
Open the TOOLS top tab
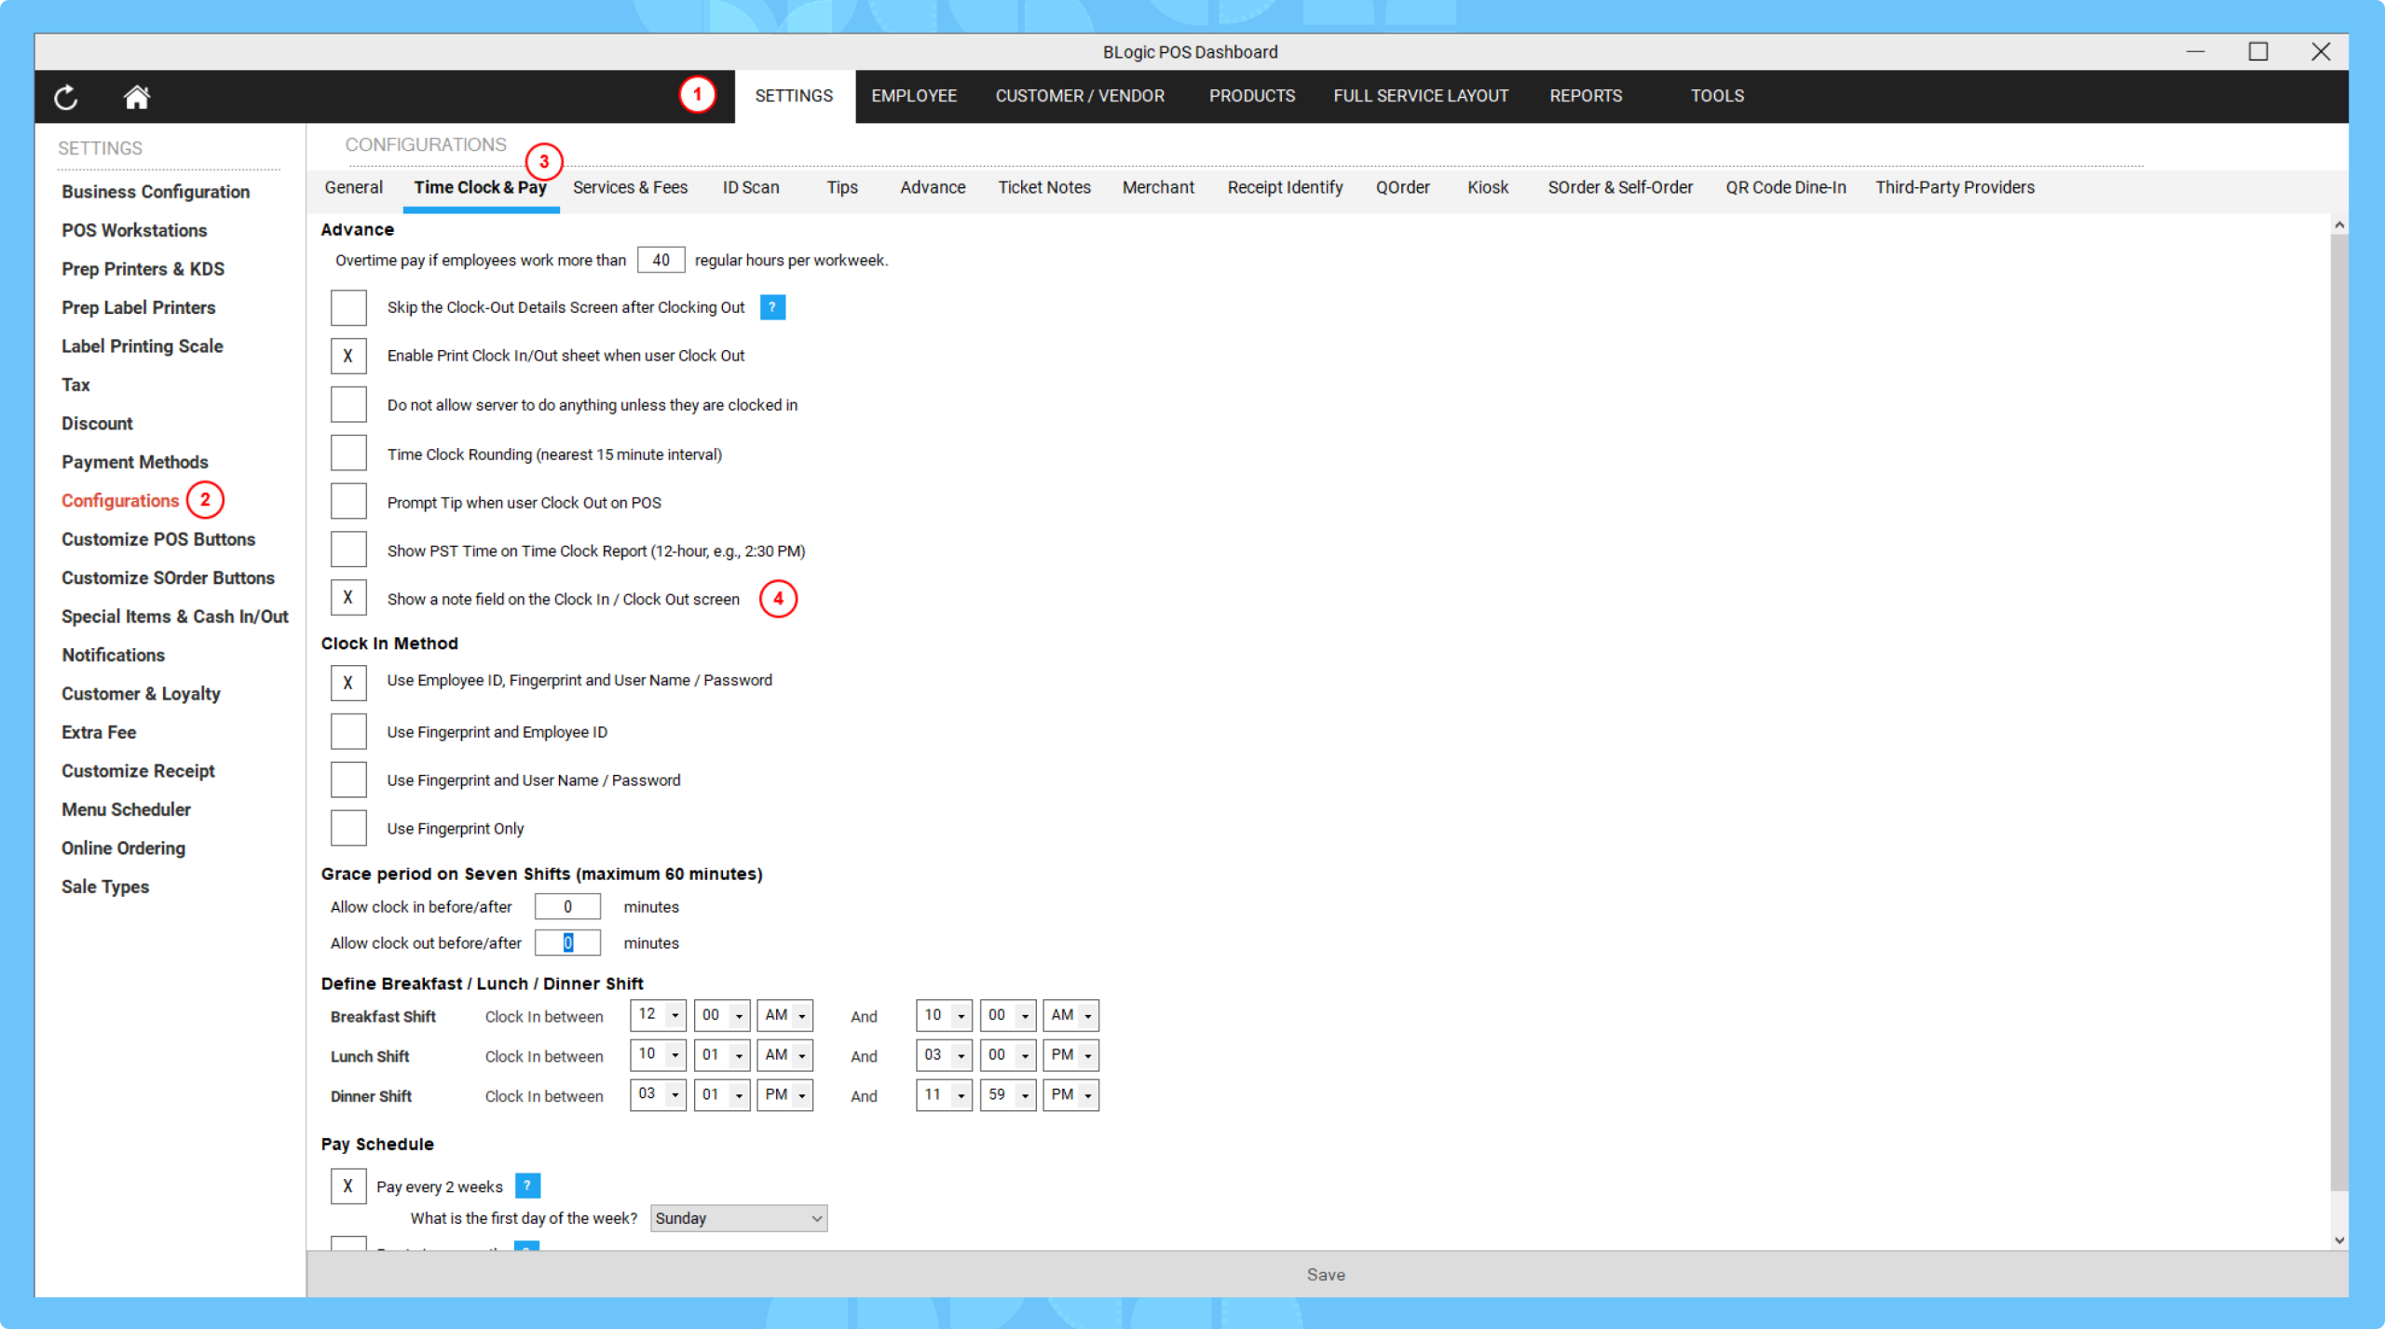tap(1717, 96)
